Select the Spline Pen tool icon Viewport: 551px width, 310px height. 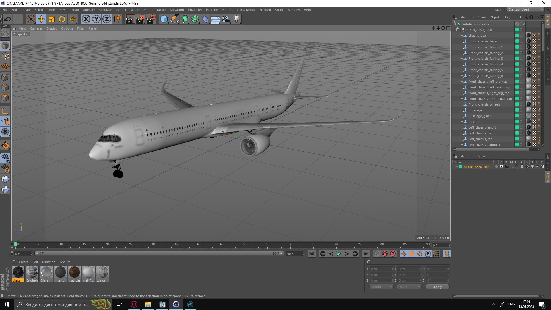pos(174,19)
